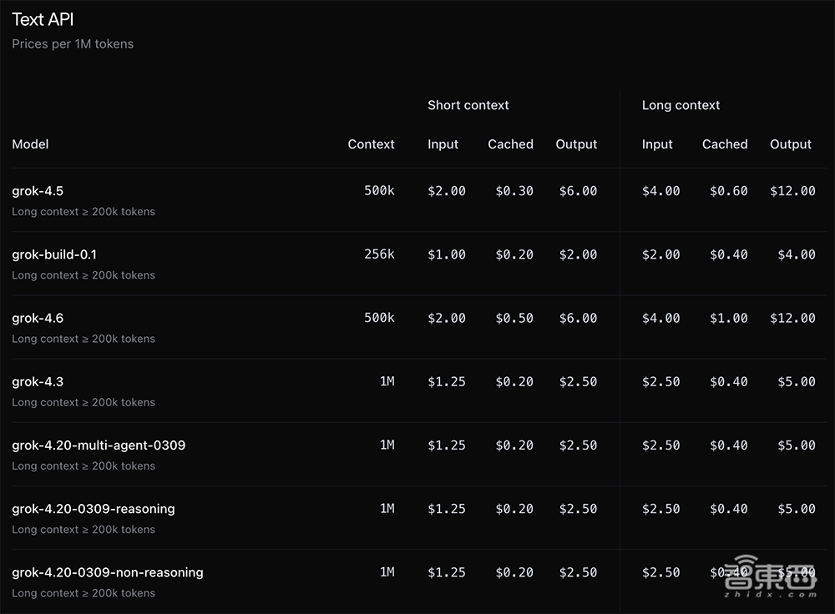835x614 pixels.
Task: Click grok-build-0.1 long context output $4.00
Action: coord(797,254)
